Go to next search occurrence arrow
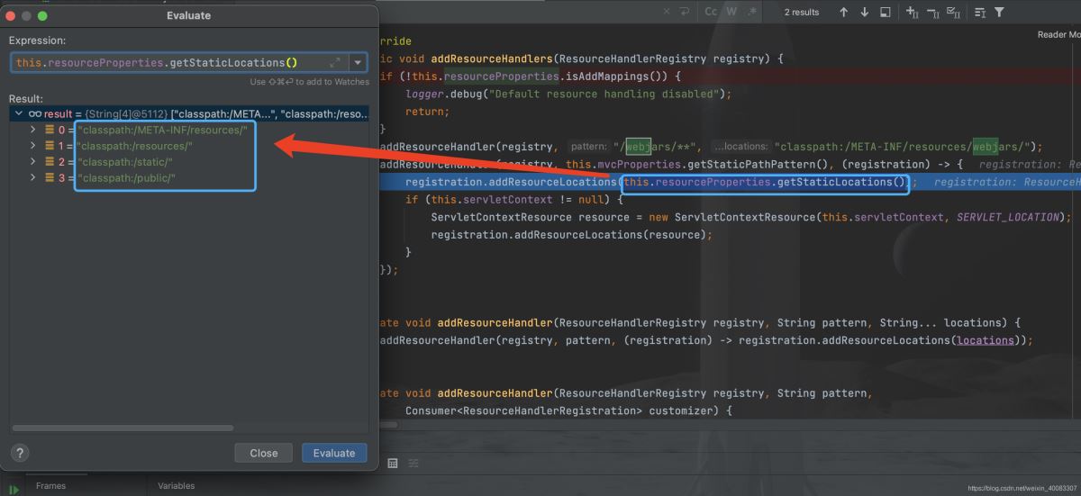 [x=864, y=12]
